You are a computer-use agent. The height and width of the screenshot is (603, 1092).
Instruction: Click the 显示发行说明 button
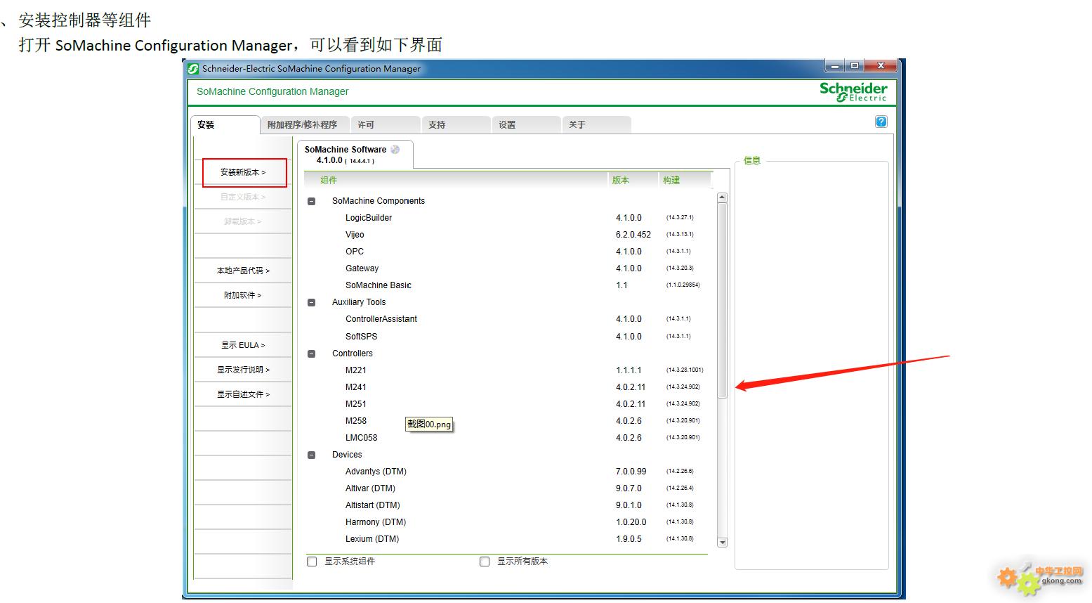pyautogui.click(x=243, y=370)
